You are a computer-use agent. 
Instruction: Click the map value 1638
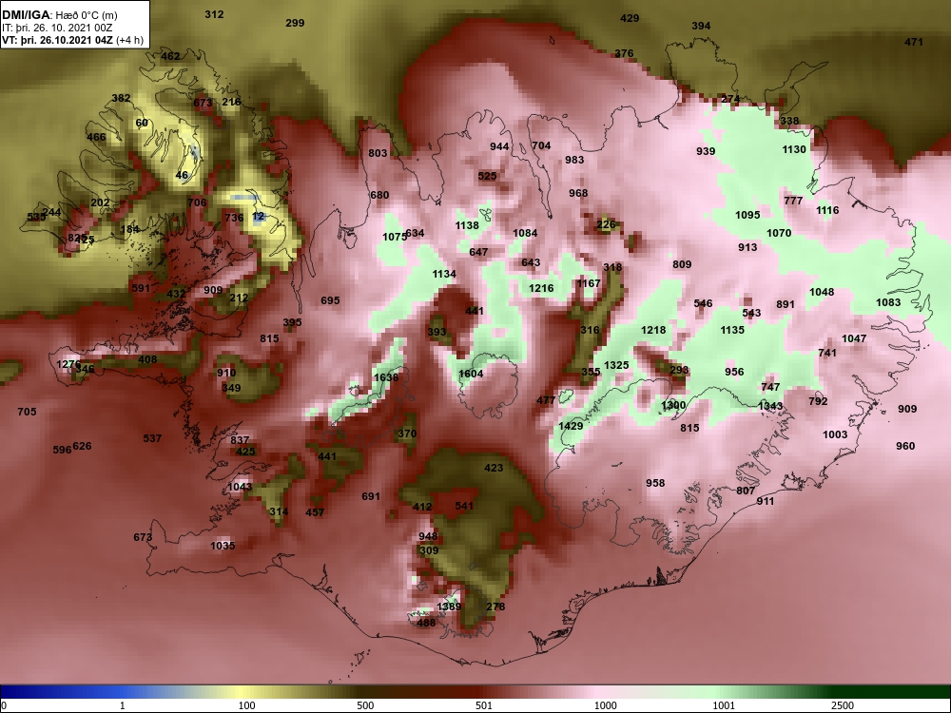386,377
